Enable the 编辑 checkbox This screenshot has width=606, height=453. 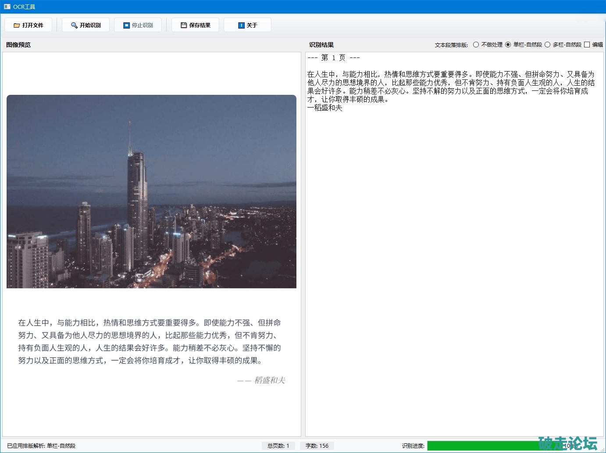coord(587,45)
